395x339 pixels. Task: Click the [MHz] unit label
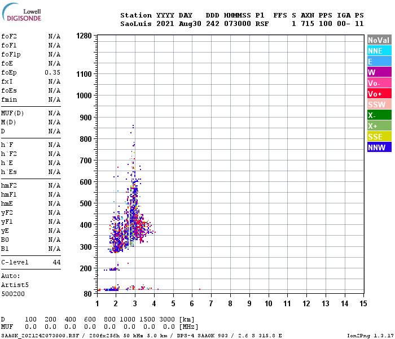(x=188, y=327)
